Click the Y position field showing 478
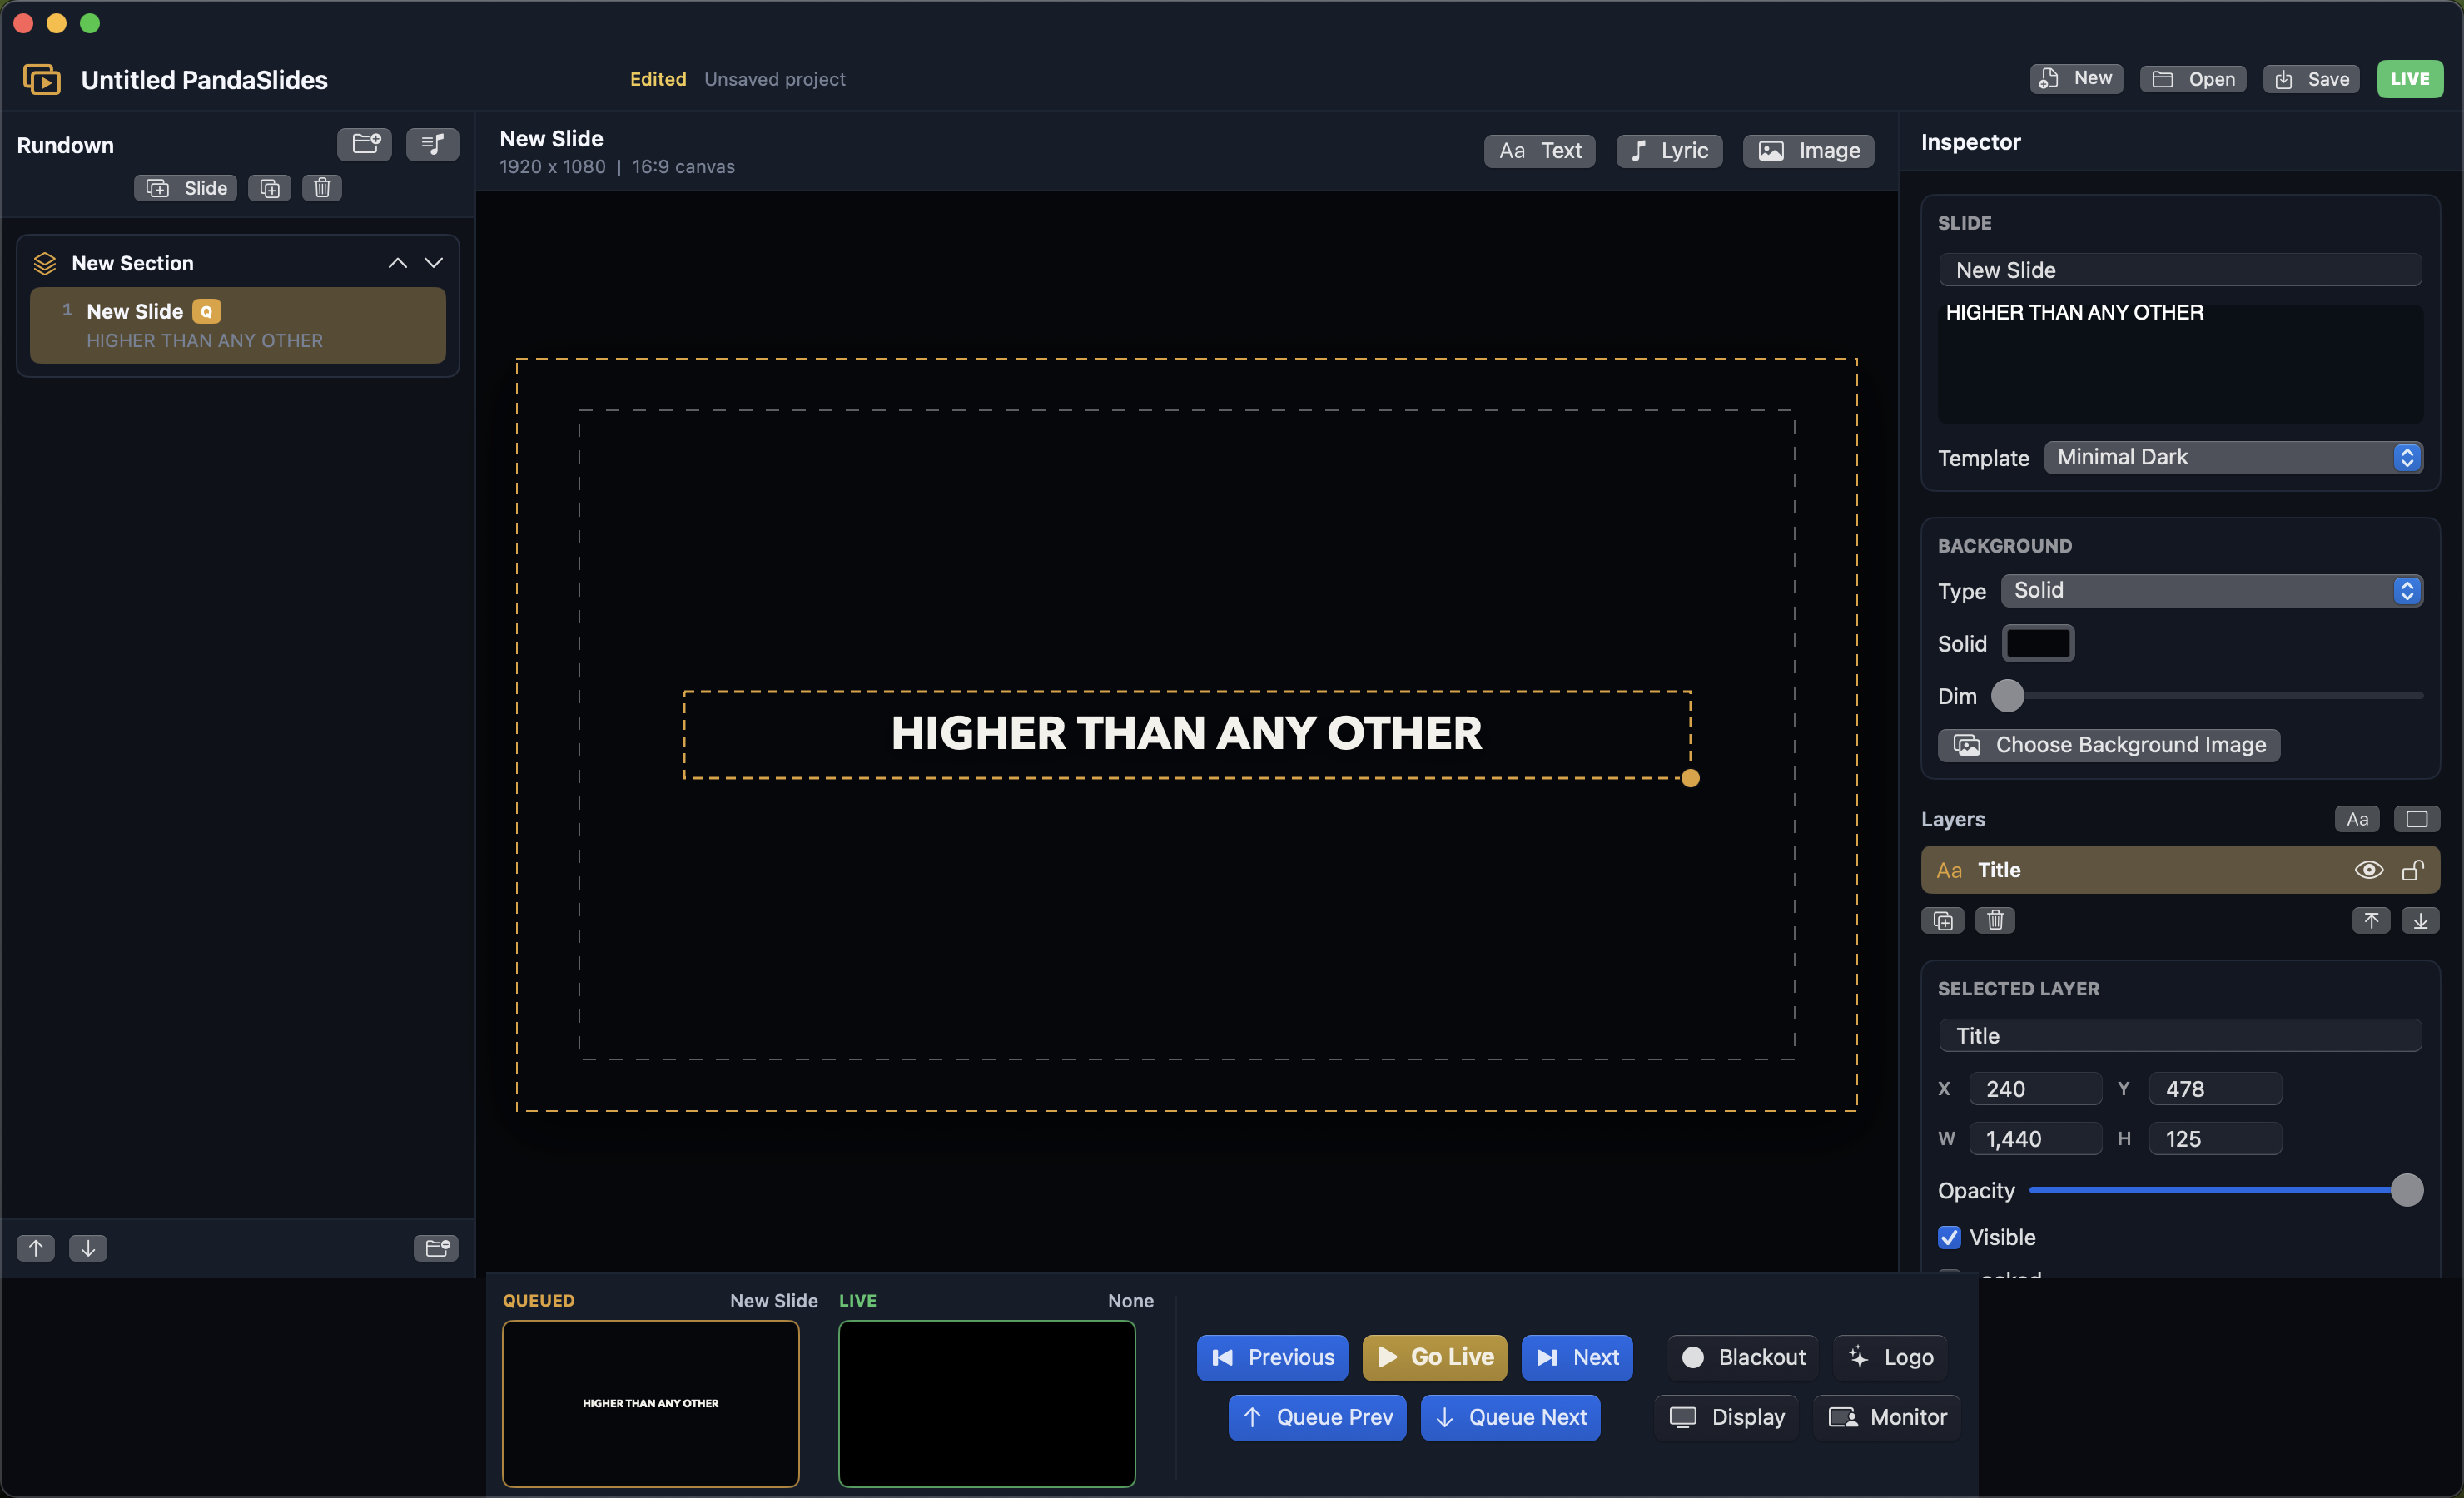 2215,1089
